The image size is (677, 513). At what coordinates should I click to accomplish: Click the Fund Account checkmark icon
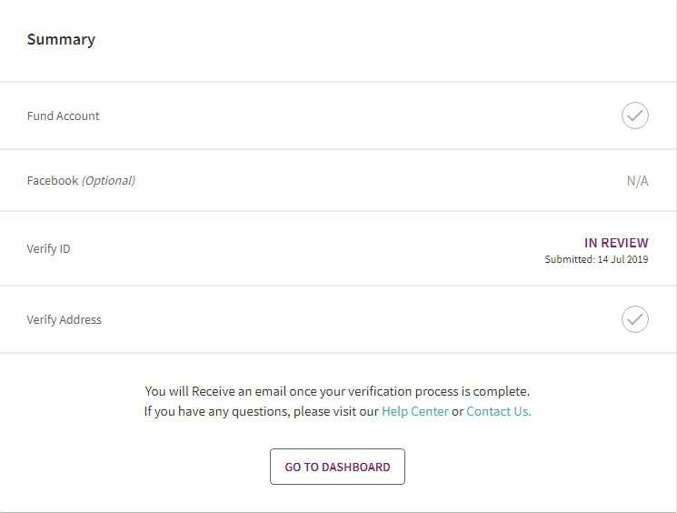pyautogui.click(x=634, y=116)
